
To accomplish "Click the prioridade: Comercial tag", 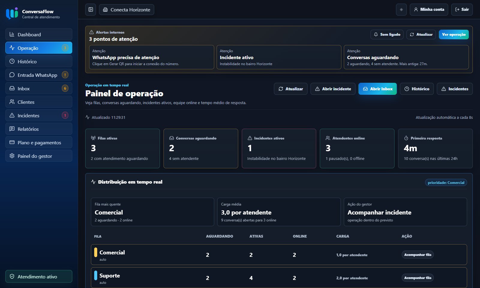I will pyautogui.click(x=446, y=182).
